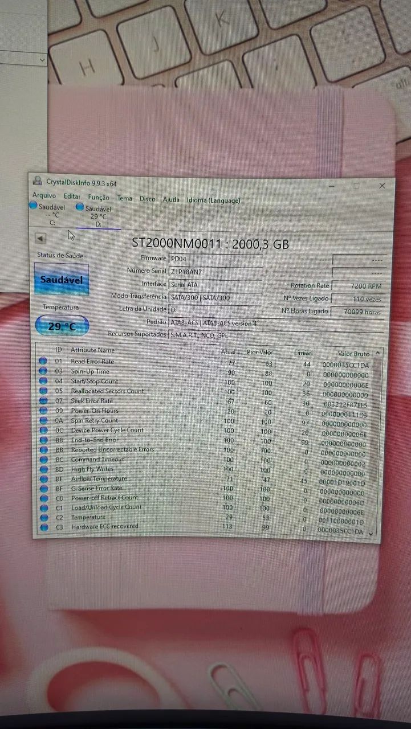The width and height of the screenshot is (411, 729).
Task: Click the Attribute Name column header
Action: [92, 350]
